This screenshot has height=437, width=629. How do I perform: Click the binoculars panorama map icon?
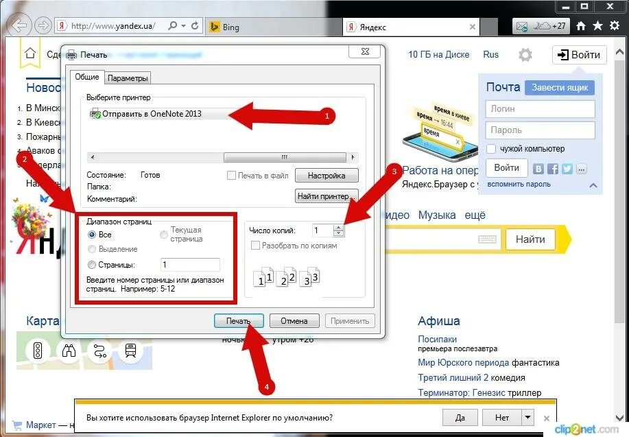click(x=69, y=351)
